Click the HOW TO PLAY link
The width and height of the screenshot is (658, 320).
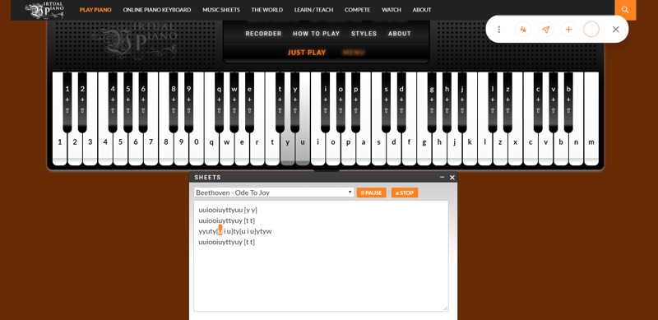[317, 34]
